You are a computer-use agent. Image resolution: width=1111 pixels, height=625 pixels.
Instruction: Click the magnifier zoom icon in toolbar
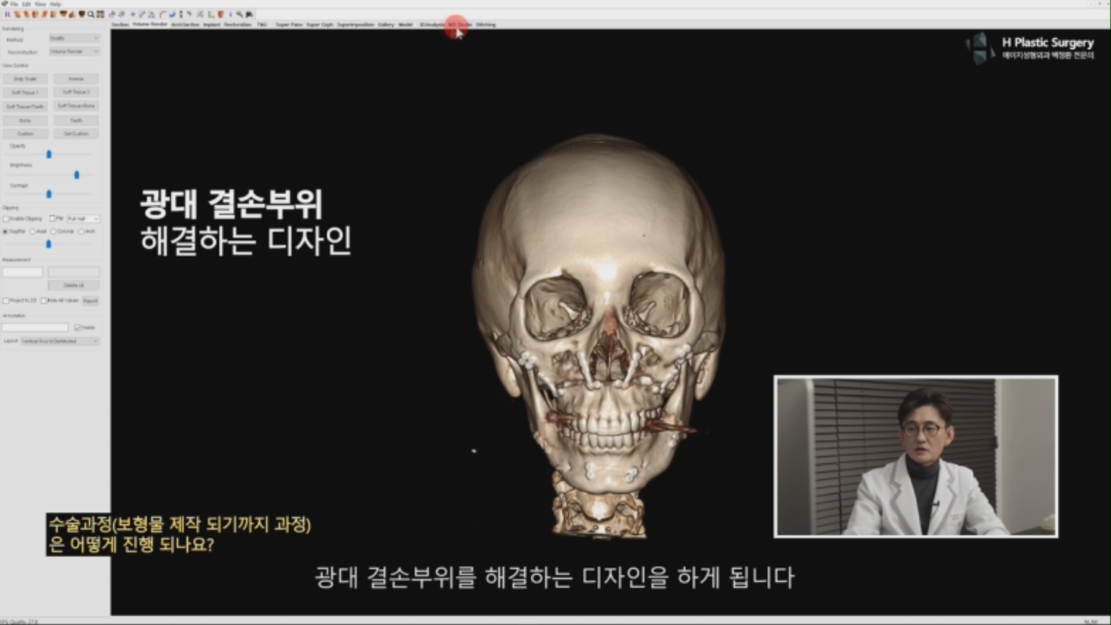coord(91,14)
